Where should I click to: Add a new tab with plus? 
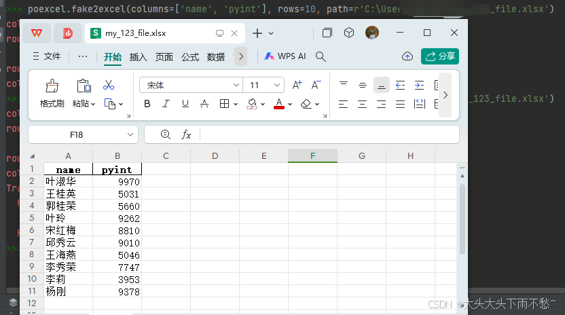click(257, 33)
